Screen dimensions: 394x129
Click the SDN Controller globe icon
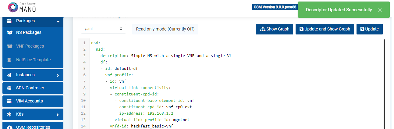pyautogui.click(x=9, y=88)
